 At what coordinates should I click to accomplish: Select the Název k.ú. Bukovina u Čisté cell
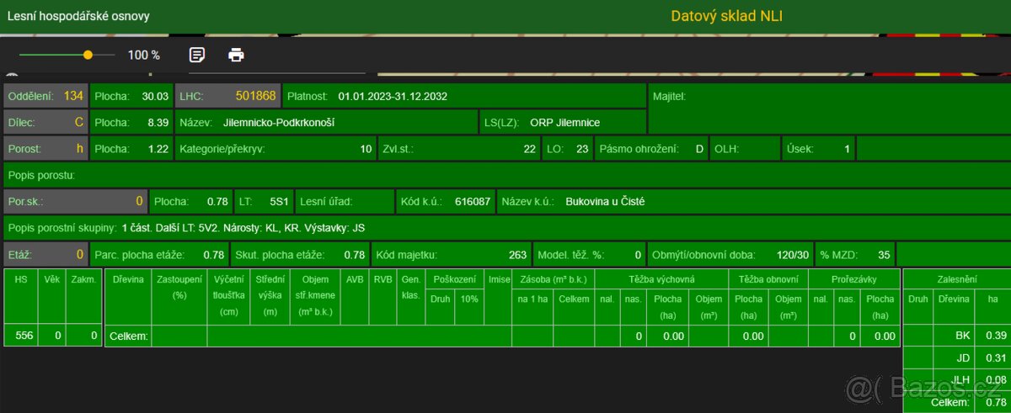(604, 202)
